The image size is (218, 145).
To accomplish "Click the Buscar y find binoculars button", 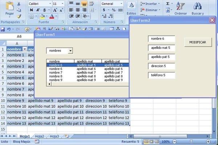I will click(198, 8).
